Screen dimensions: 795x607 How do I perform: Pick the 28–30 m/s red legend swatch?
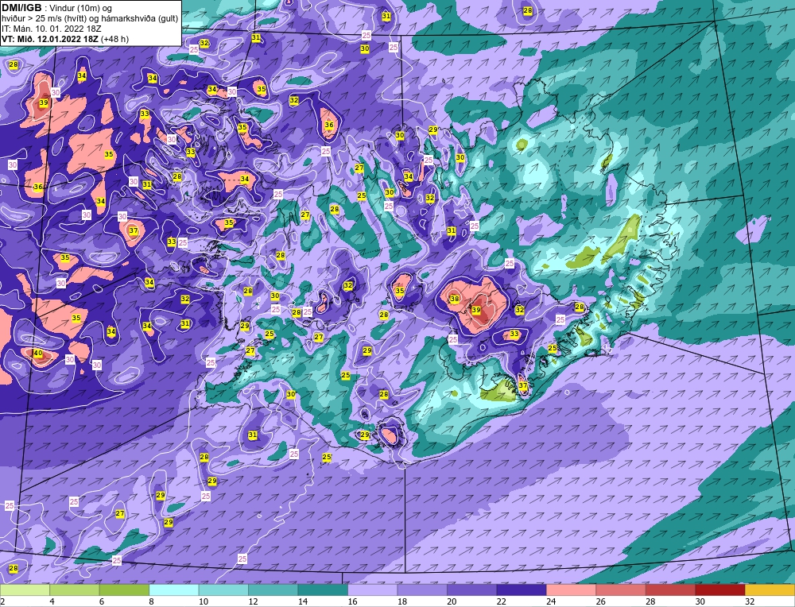671,590
